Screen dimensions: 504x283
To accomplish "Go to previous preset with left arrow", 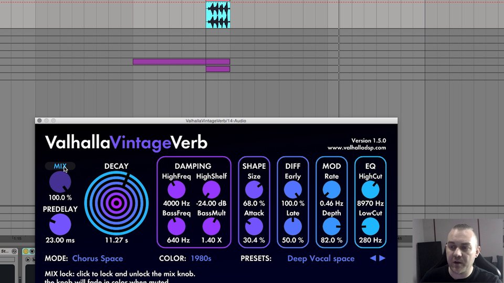I will [373, 258].
